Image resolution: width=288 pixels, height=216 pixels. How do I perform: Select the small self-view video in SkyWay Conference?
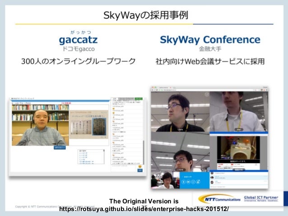[x=165, y=180]
